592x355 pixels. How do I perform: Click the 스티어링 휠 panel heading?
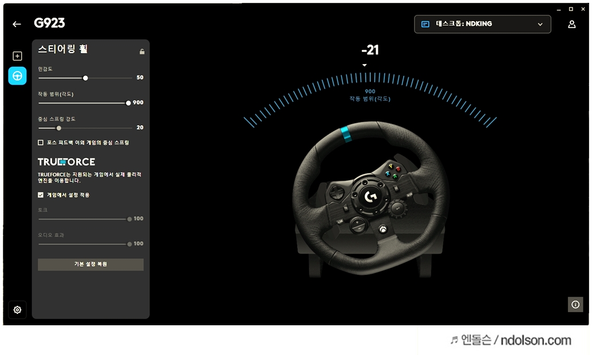[x=63, y=49]
